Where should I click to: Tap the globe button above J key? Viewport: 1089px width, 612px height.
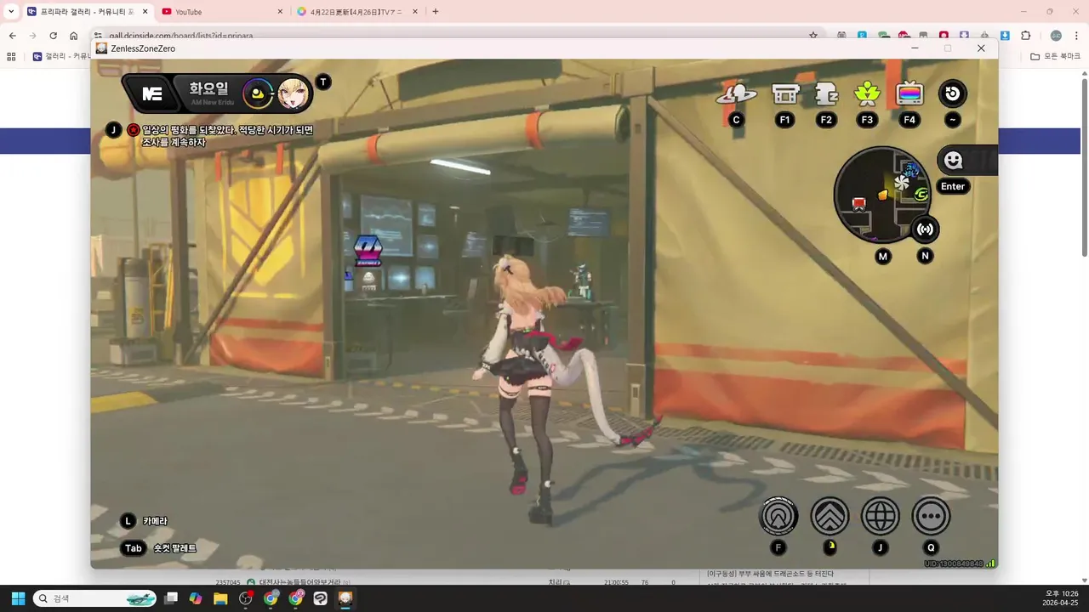(x=881, y=516)
